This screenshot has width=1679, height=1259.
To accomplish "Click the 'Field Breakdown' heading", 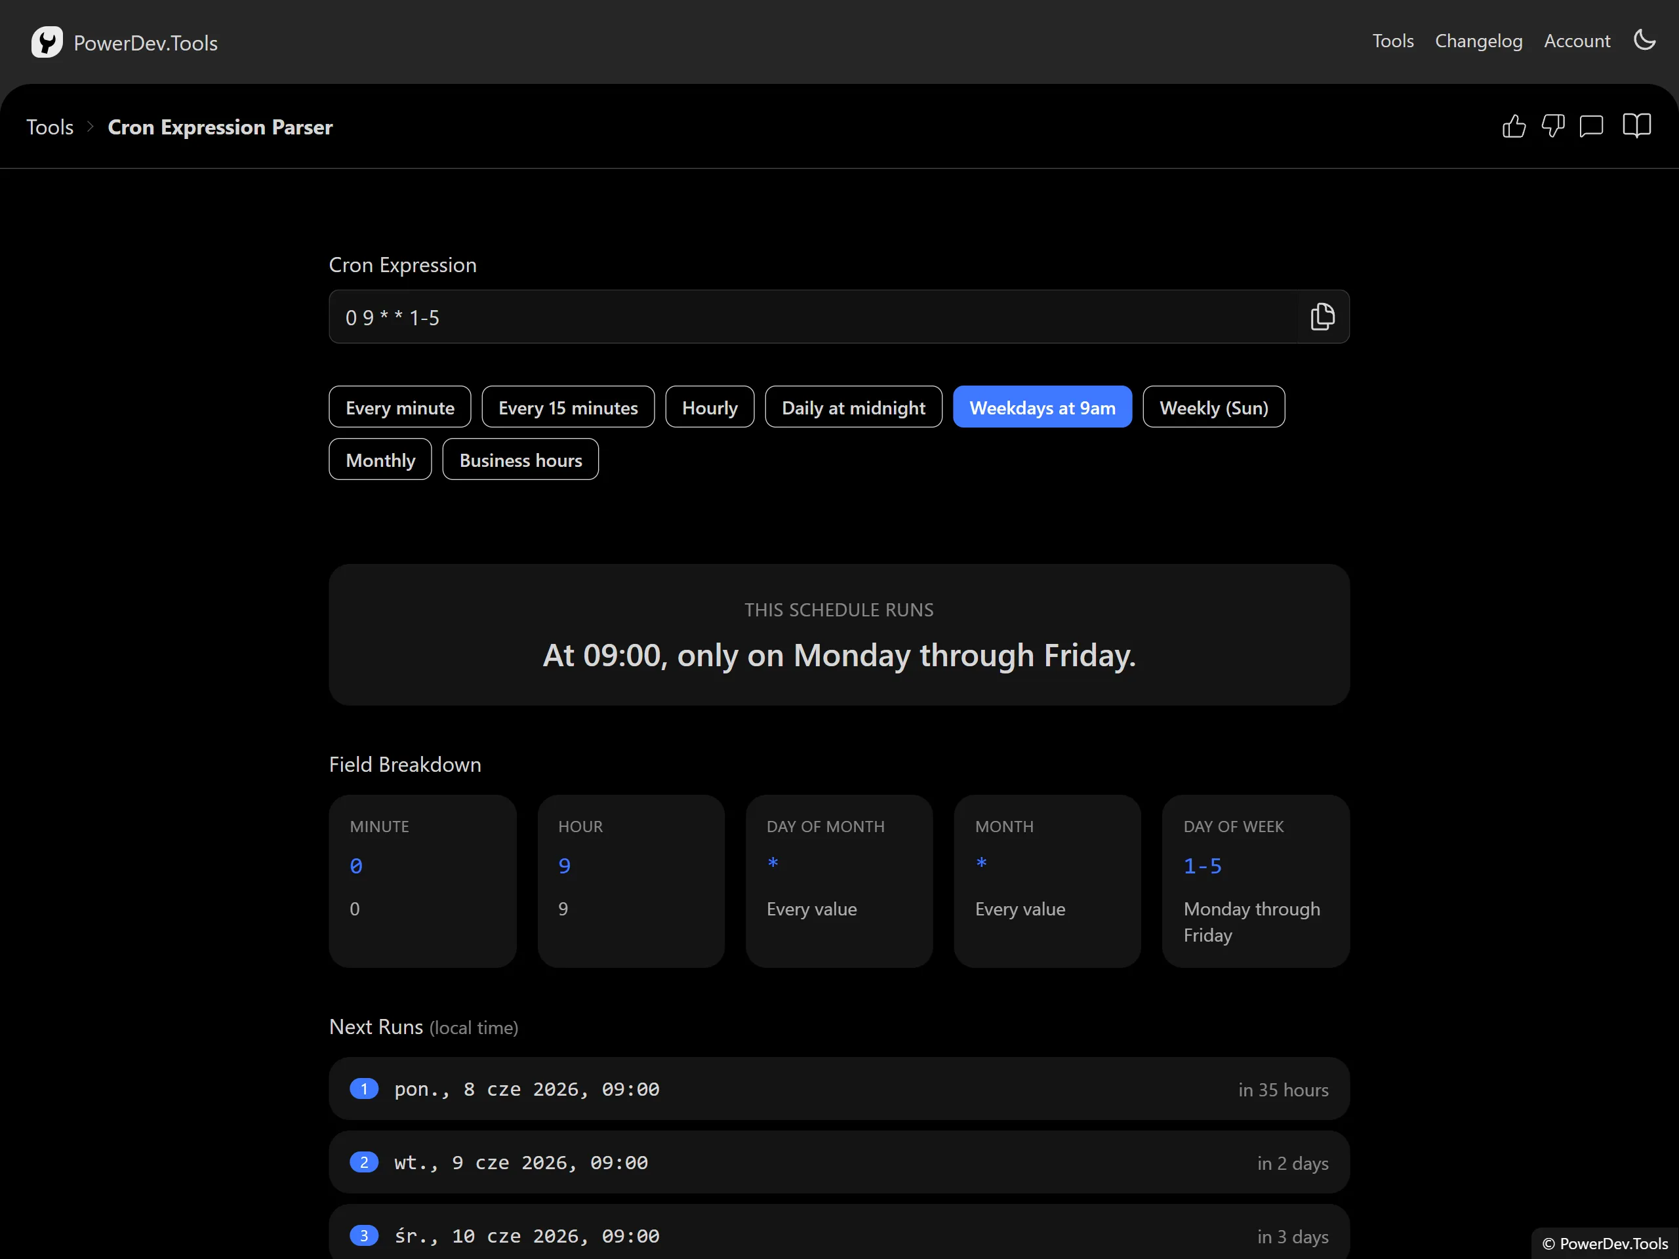I will tap(405, 764).
